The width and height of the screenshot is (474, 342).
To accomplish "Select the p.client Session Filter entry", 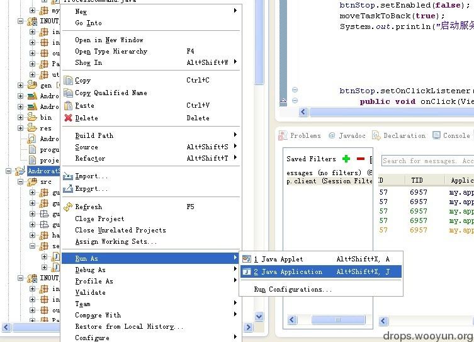I will (x=329, y=181).
